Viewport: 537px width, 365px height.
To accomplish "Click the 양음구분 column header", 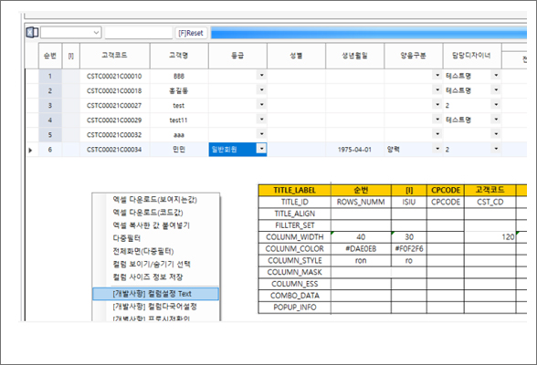I will pos(414,56).
